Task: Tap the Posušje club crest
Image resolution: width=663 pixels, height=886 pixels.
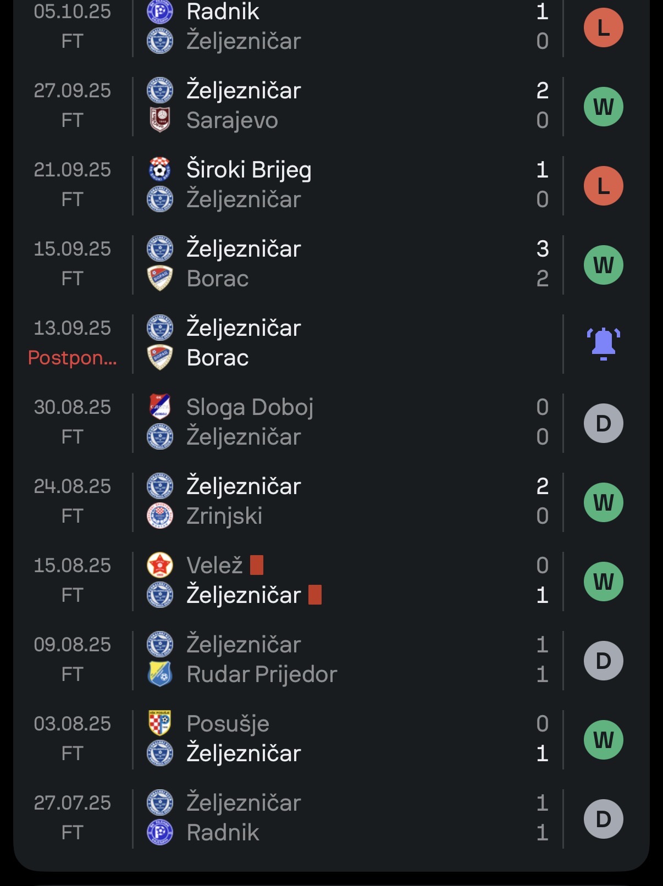Action: pyautogui.click(x=160, y=723)
